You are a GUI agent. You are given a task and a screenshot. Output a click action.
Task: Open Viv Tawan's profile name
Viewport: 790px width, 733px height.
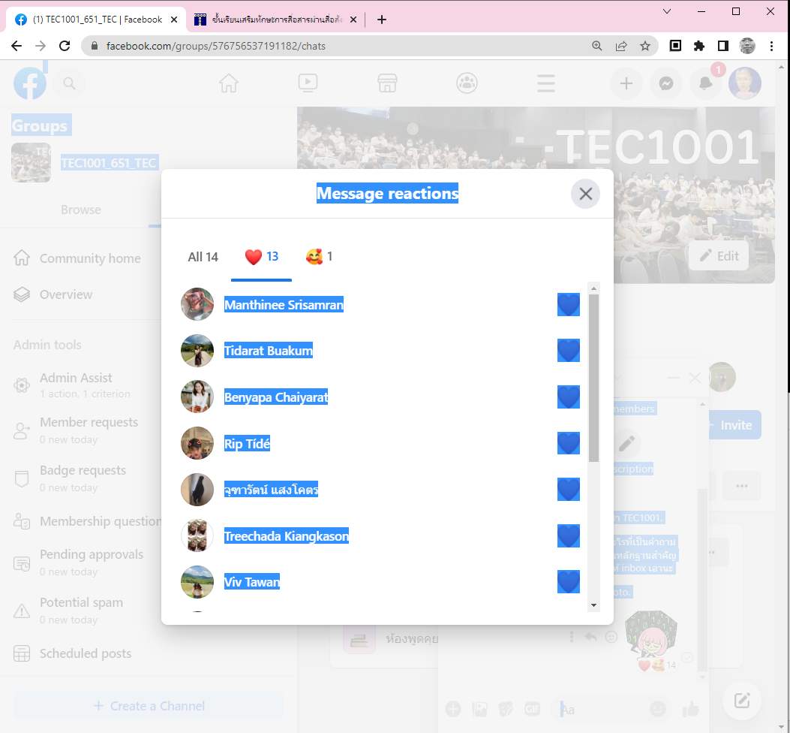tap(251, 581)
